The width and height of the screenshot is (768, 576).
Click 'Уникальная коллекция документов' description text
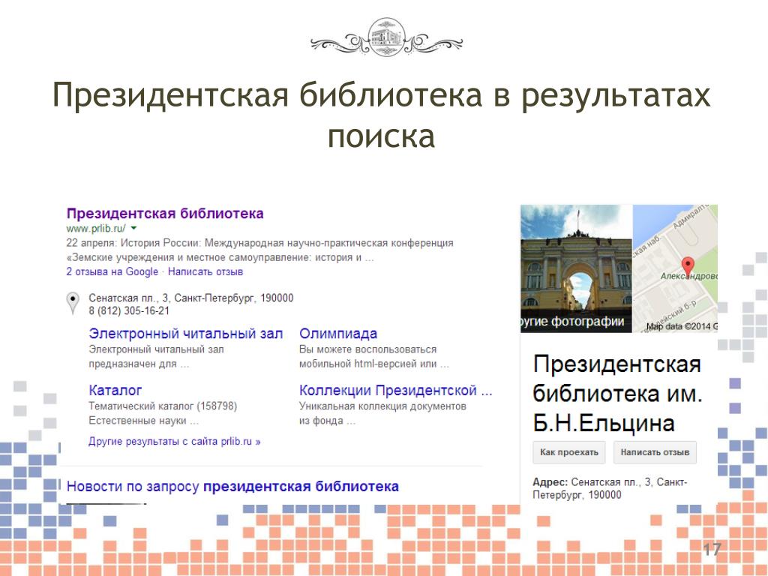(x=382, y=406)
